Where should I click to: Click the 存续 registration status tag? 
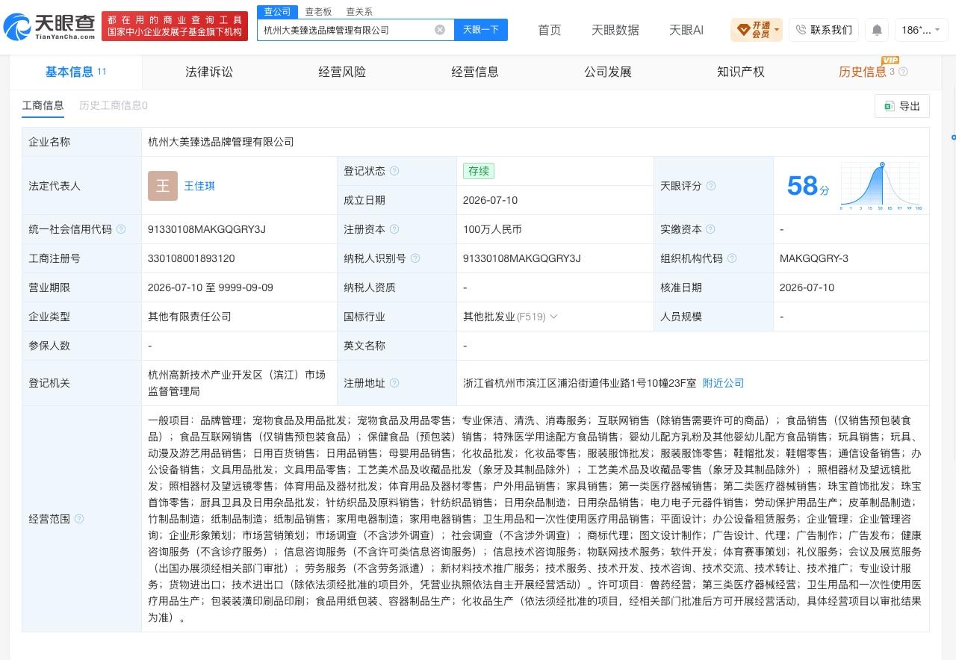coord(479,171)
